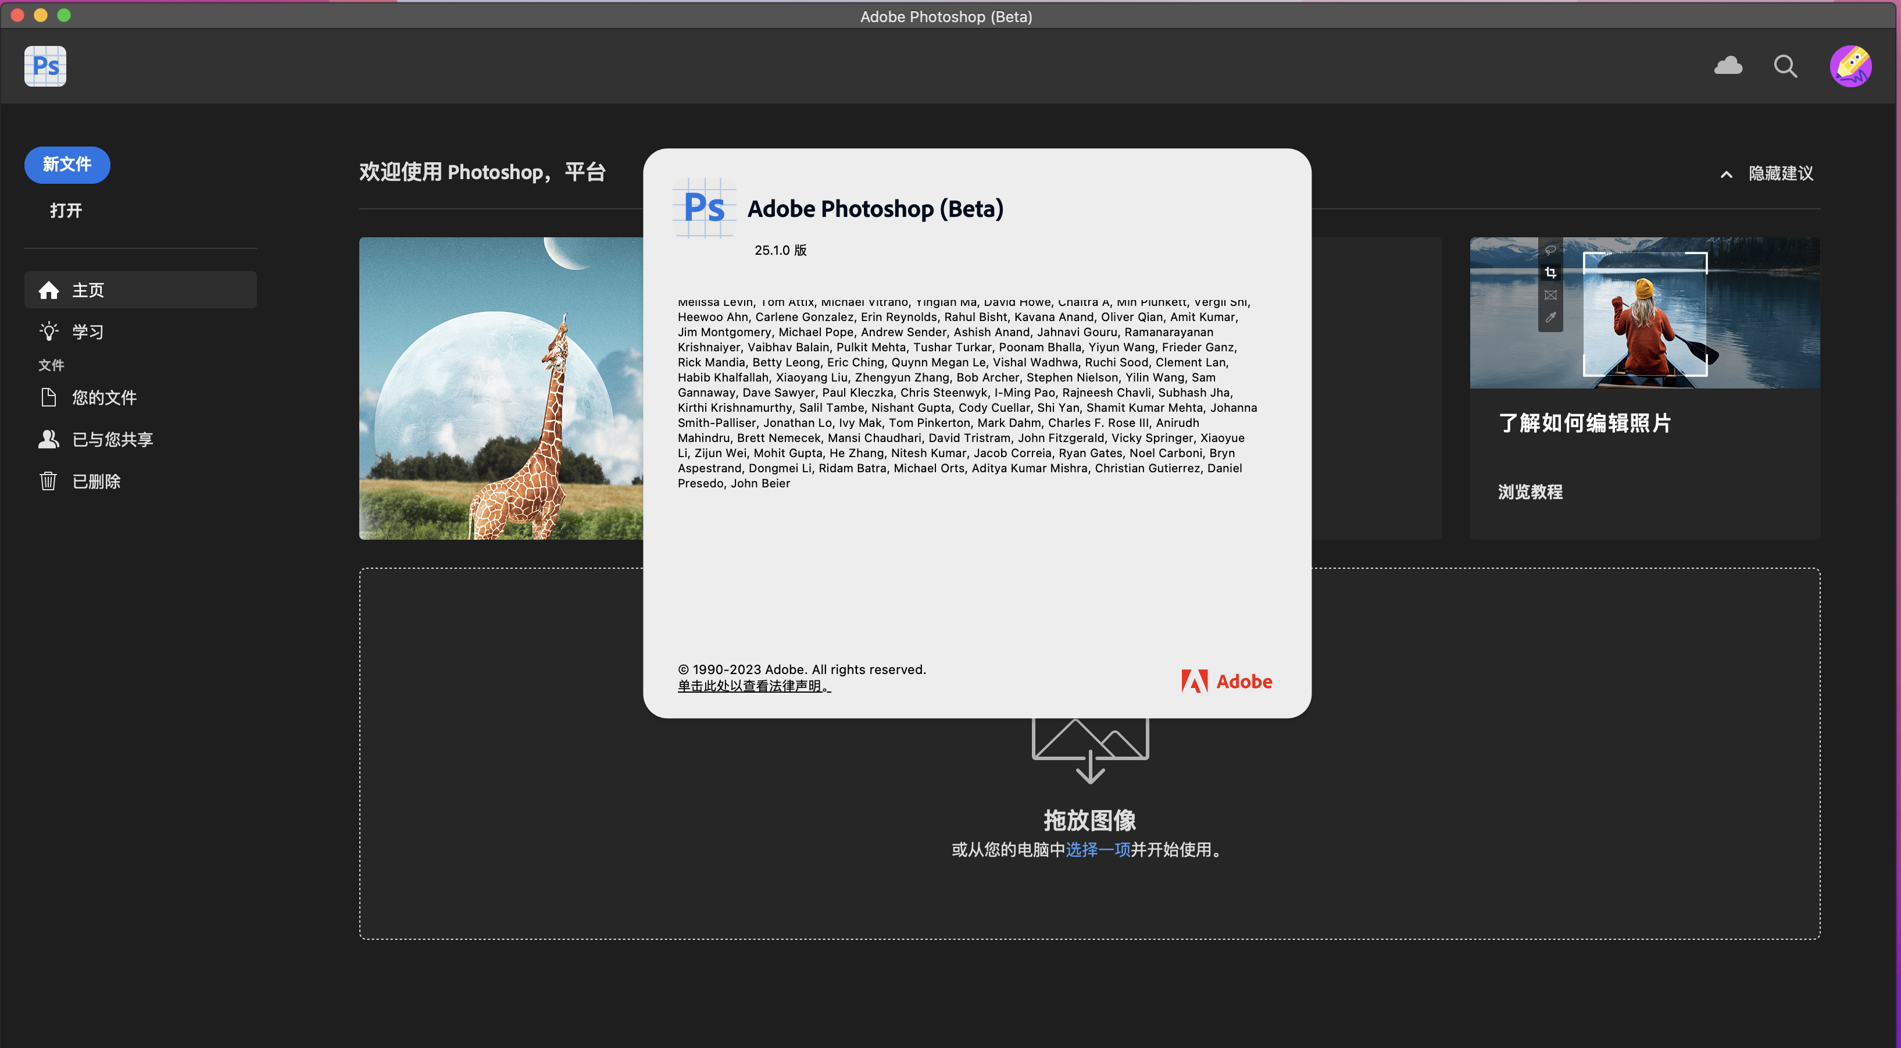Click the Deleted trash can icon

click(49, 481)
